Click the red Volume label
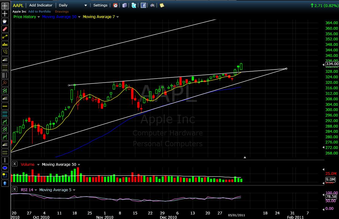Viewport: 339px width, 219px height. (x=27, y=165)
